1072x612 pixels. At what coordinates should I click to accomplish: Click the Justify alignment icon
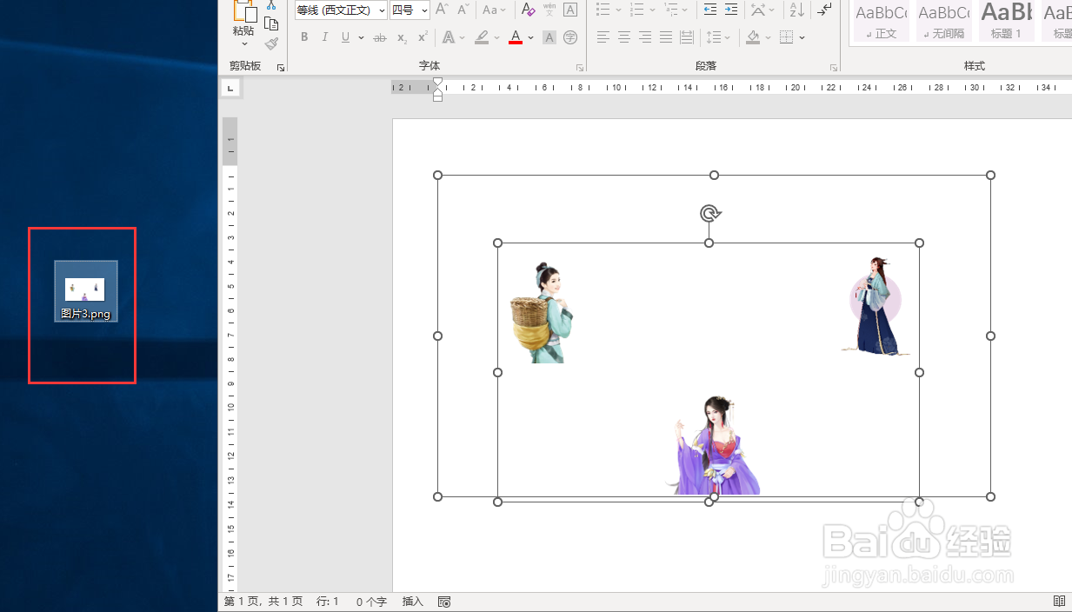click(666, 37)
